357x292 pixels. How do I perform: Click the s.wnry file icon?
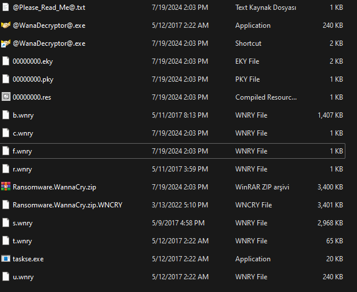coord(6,222)
